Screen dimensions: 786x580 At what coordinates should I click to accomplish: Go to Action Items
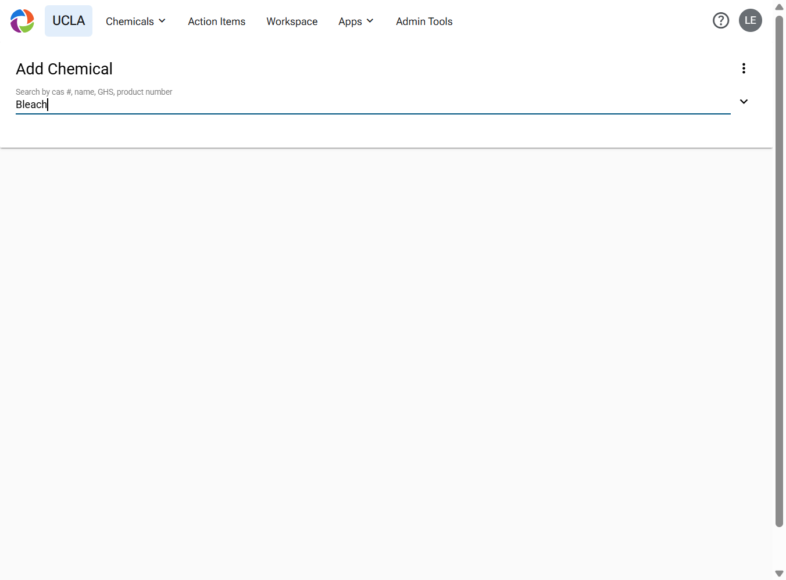216,22
